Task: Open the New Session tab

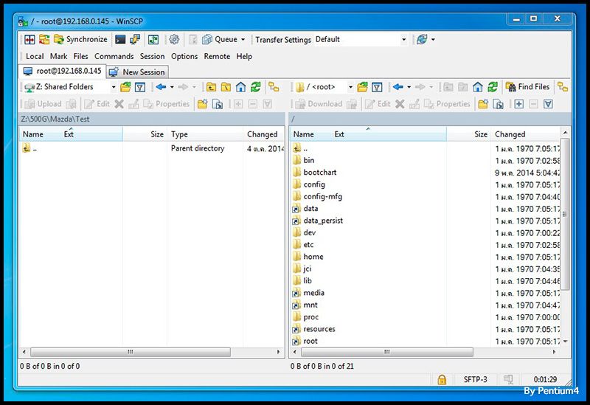Action: coord(137,72)
